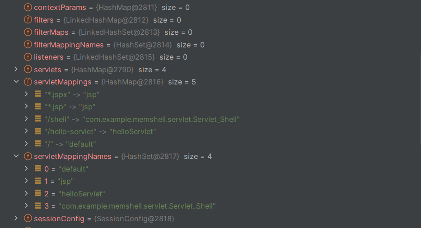Click the entry icon for "*.jspx" mapping
421x228 pixels.
38,94
